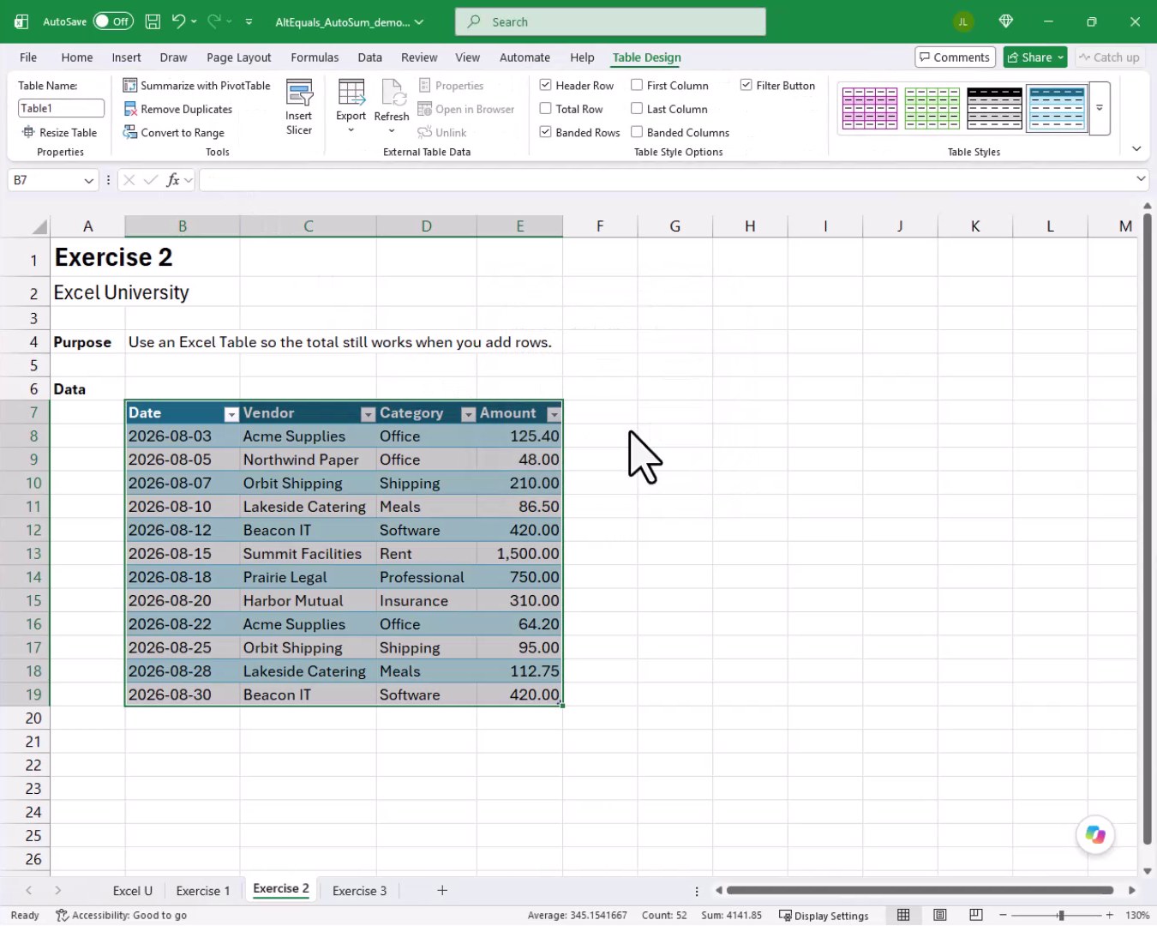This screenshot has height=926, width=1157.
Task: Click the Redo arrow icon
Action: (x=214, y=21)
